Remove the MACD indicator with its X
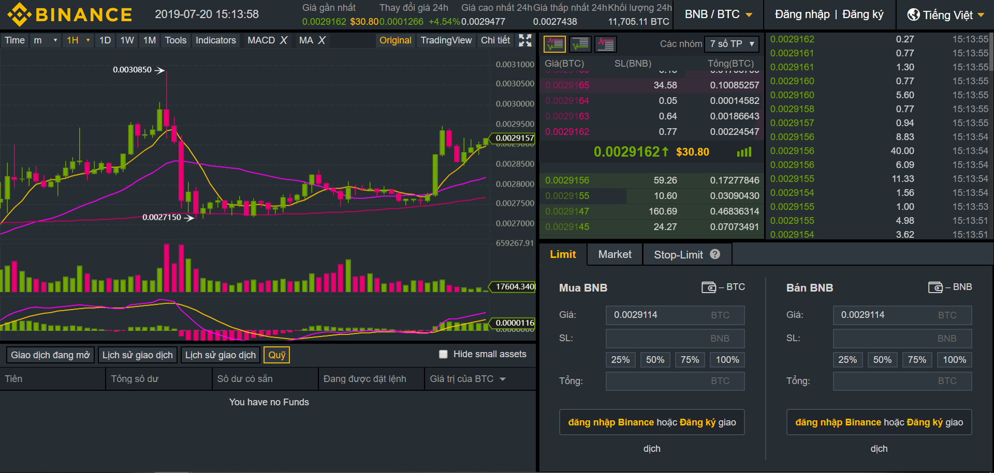Viewport: 994px width, 473px height. click(x=284, y=40)
